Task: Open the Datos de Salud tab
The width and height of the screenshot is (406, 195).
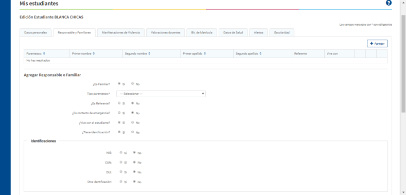Action: pos(233,32)
